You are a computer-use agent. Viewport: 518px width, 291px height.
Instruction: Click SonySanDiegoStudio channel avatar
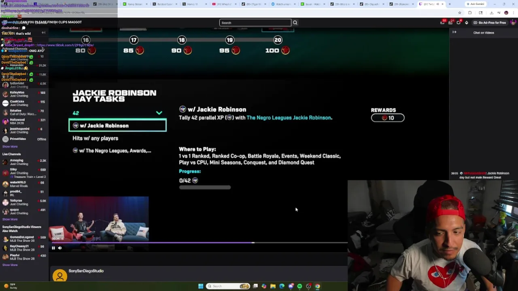[x=59, y=276]
